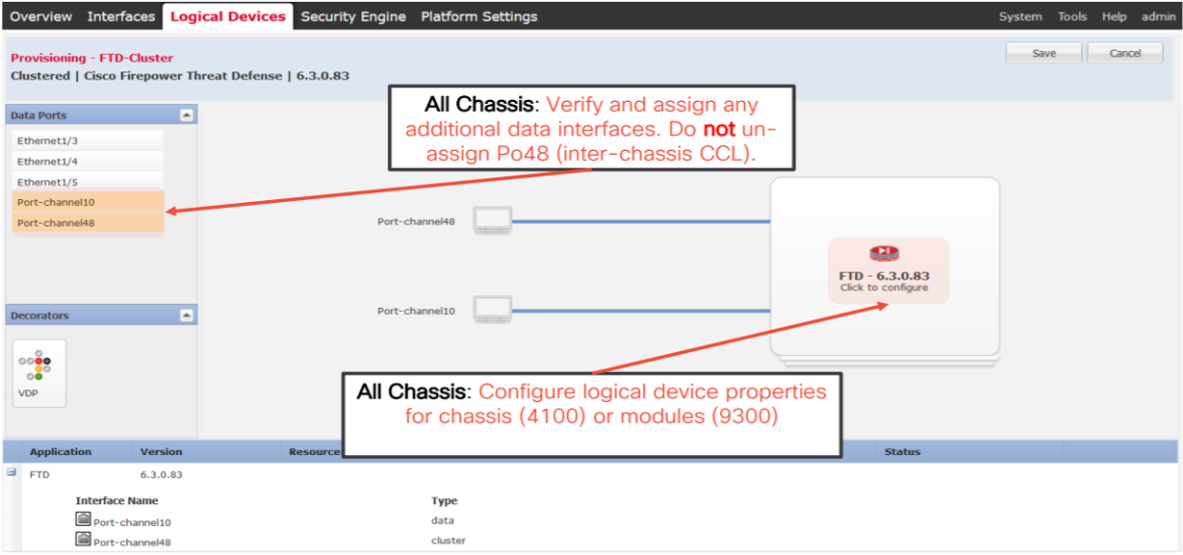1183x555 pixels.
Task: Open the Help menu
Action: 1114,16
